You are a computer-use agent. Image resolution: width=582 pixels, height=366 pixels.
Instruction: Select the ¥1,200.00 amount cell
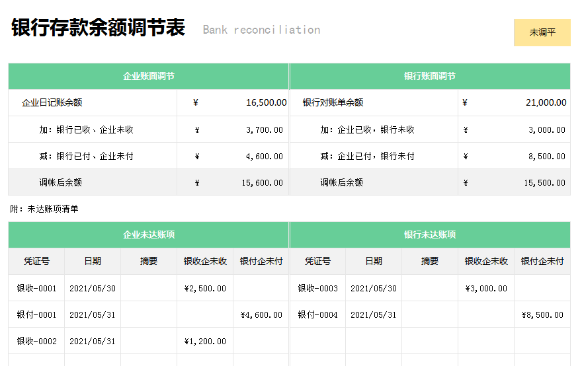pyautogui.click(x=205, y=341)
